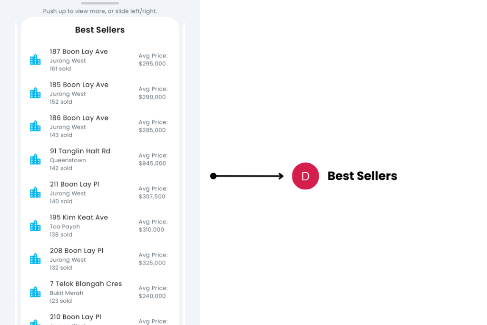This screenshot has height=325, width=487.
Task: Click building icon beside 185 Boon Lay Ave
Action: [x=35, y=93]
